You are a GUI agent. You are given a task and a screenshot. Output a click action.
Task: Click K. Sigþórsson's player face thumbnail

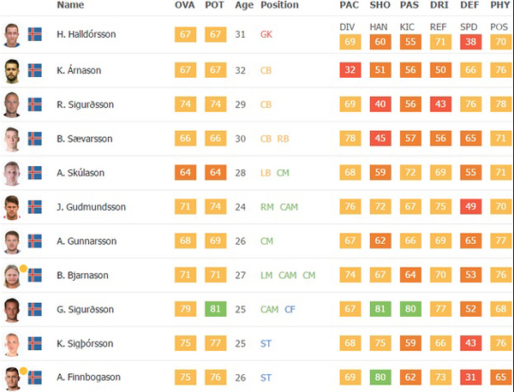pos(12,344)
